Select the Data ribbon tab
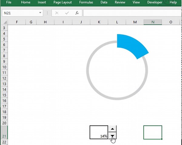182x145 pixels. (104, 2)
